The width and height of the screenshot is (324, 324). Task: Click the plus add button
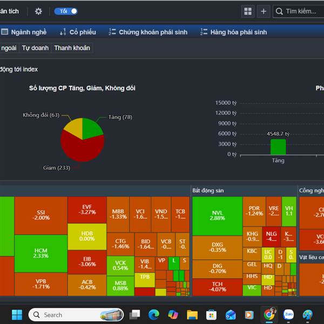[264, 11]
